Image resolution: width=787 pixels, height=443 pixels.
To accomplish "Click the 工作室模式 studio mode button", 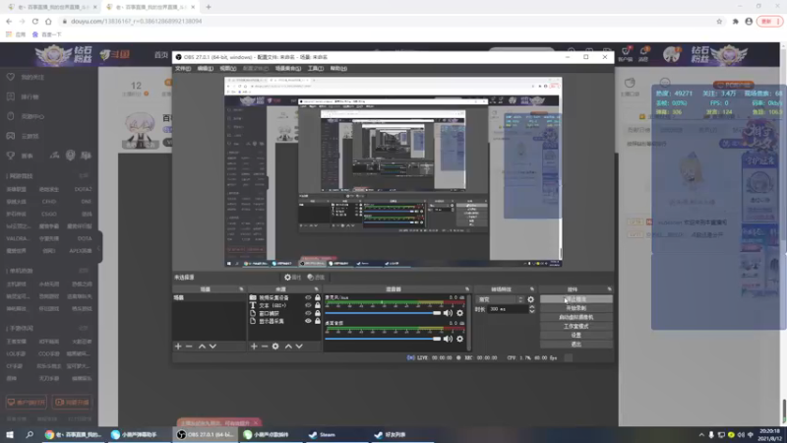I will point(576,327).
